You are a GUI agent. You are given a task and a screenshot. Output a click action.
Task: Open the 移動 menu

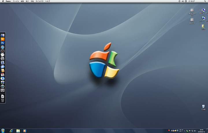pyautogui.click(x=32, y=1)
